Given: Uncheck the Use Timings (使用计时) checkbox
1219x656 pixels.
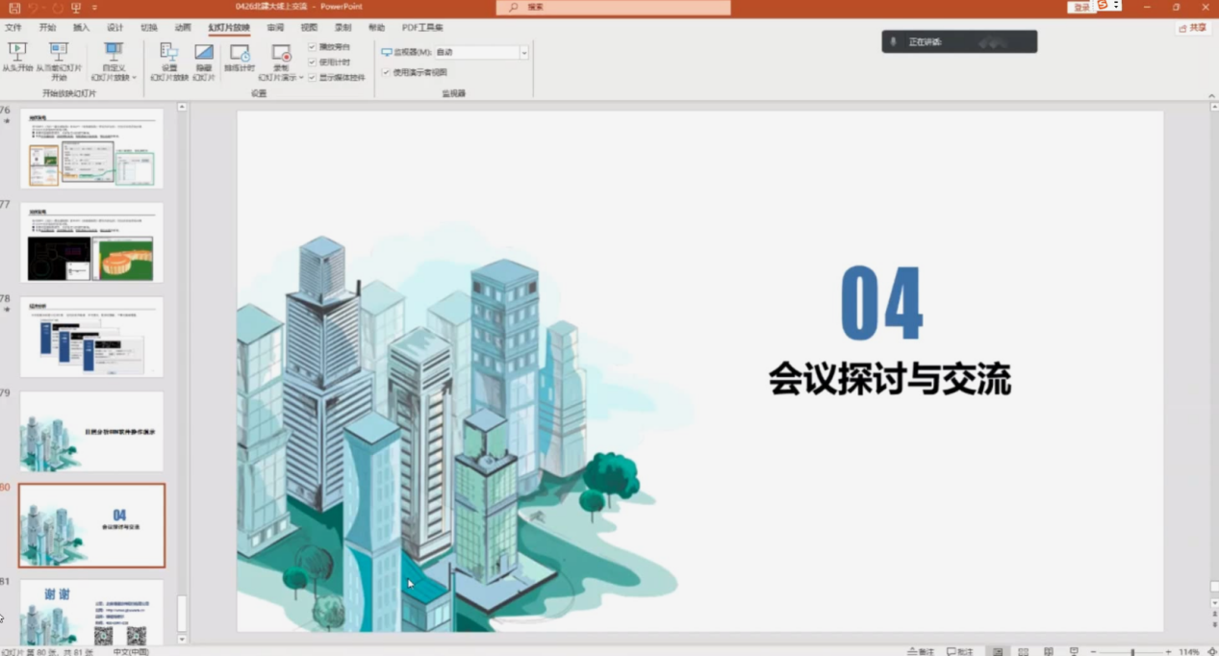Looking at the screenshot, I should 313,63.
